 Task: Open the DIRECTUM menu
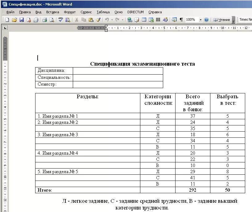[x=135, y=12]
